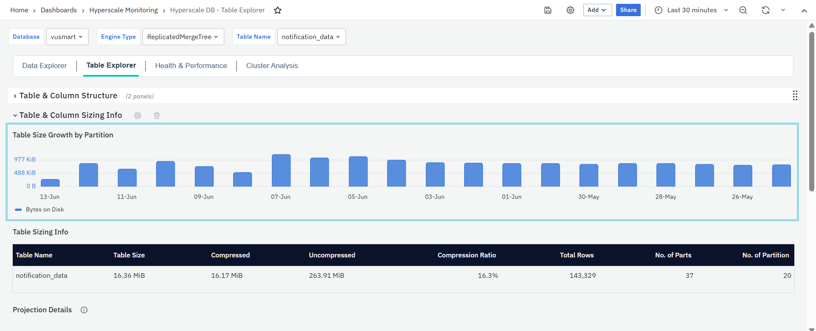Toggle Bytes on Disk legend series
Image resolution: width=816 pixels, height=331 pixels.
point(45,209)
